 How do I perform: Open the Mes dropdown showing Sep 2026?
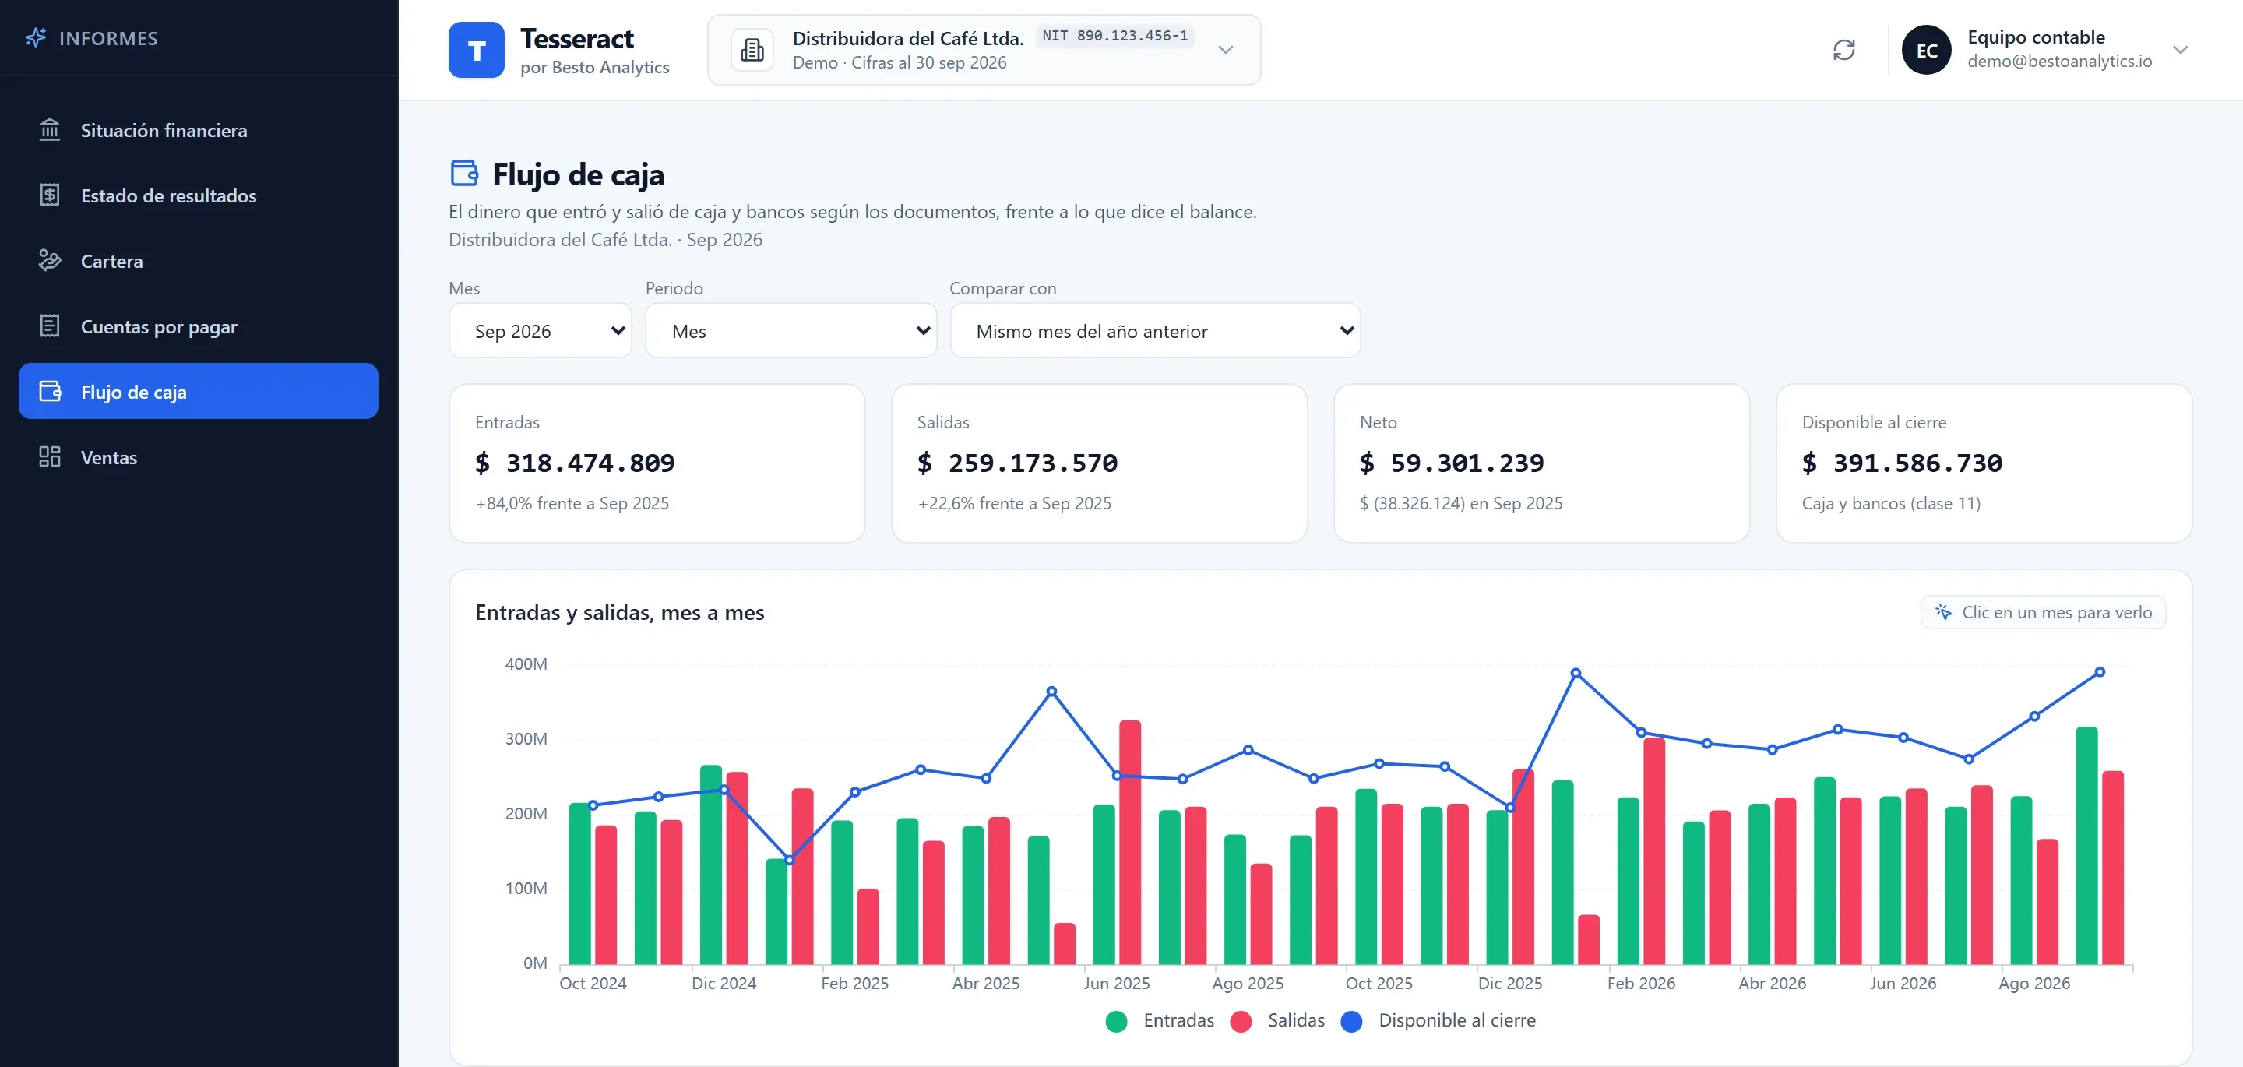click(x=540, y=330)
